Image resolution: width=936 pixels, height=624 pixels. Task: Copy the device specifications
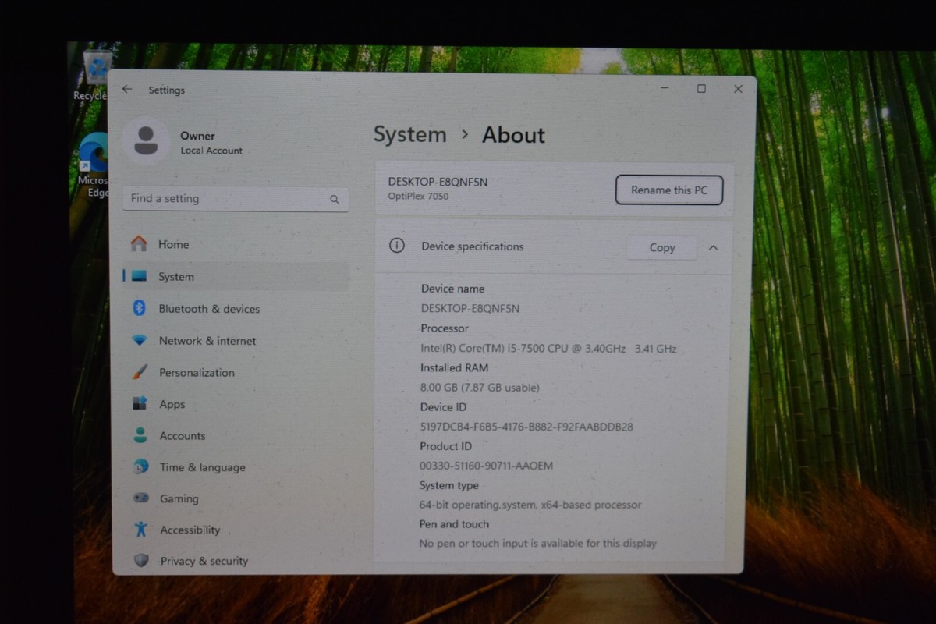coord(662,247)
